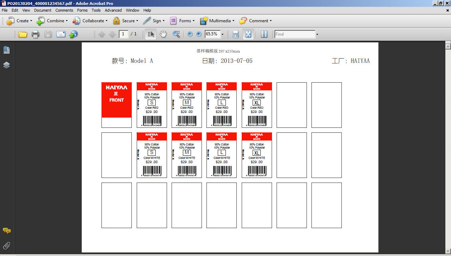Image resolution: width=451 pixels, height=256 pixels.
Task: Open the View menu
Action: (x=26, y=10)
